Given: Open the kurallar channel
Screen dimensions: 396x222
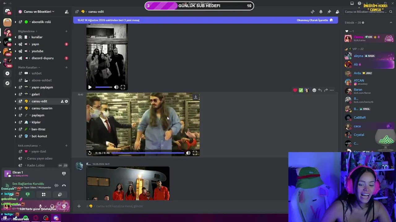Looking at the screenshot, I should pos(43,37).
